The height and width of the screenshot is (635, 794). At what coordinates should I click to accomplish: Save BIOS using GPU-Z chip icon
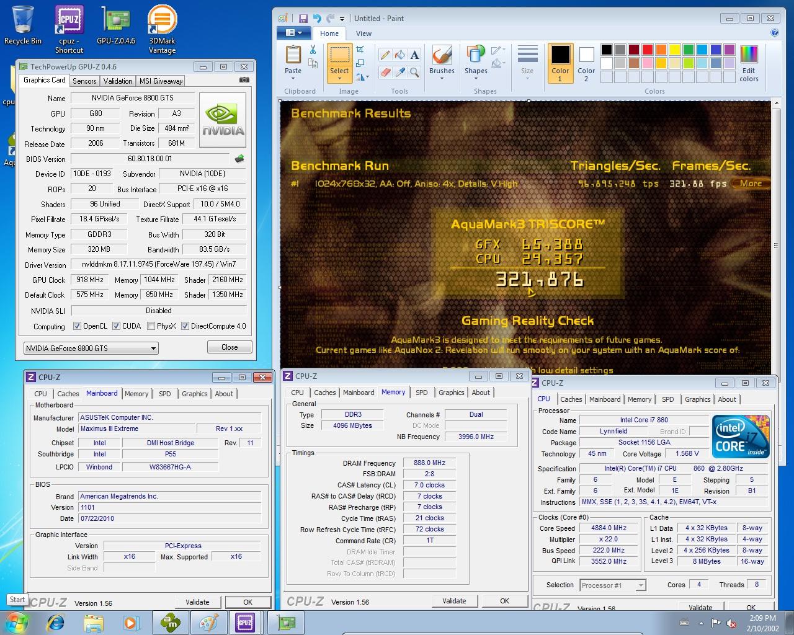(x=239, y=159)
